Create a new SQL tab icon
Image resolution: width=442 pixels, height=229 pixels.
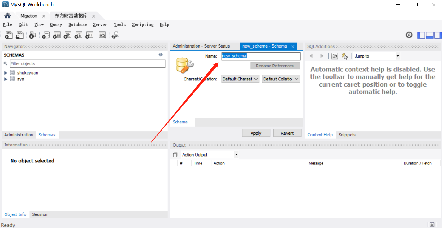click(9, 35)
